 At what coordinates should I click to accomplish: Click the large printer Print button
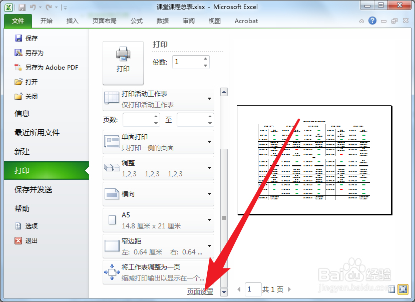[x=123, y=63]
